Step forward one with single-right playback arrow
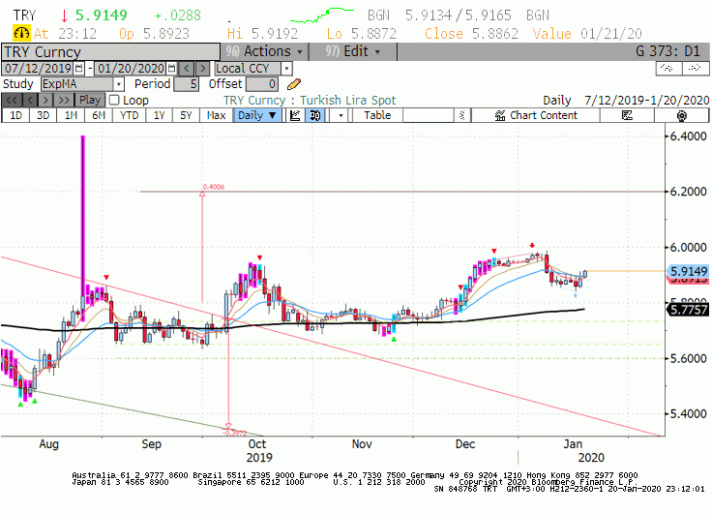712x513 pixels. point(45,100)
